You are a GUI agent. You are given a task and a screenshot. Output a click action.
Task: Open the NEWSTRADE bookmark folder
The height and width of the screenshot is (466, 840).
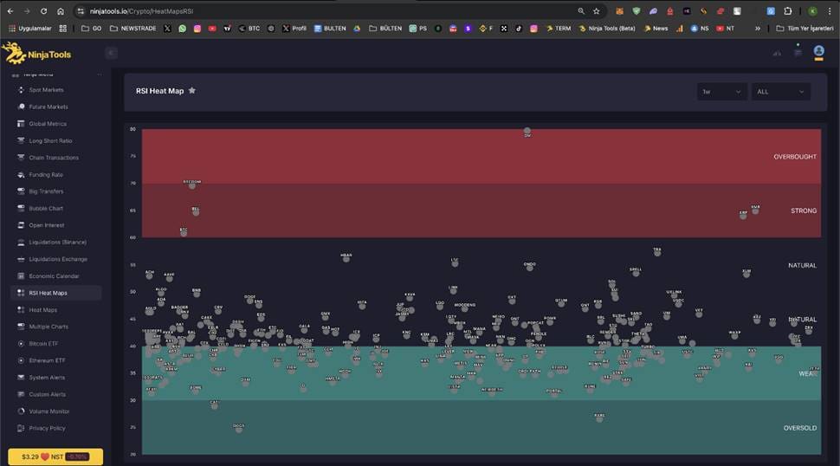(x=132, y=29)
